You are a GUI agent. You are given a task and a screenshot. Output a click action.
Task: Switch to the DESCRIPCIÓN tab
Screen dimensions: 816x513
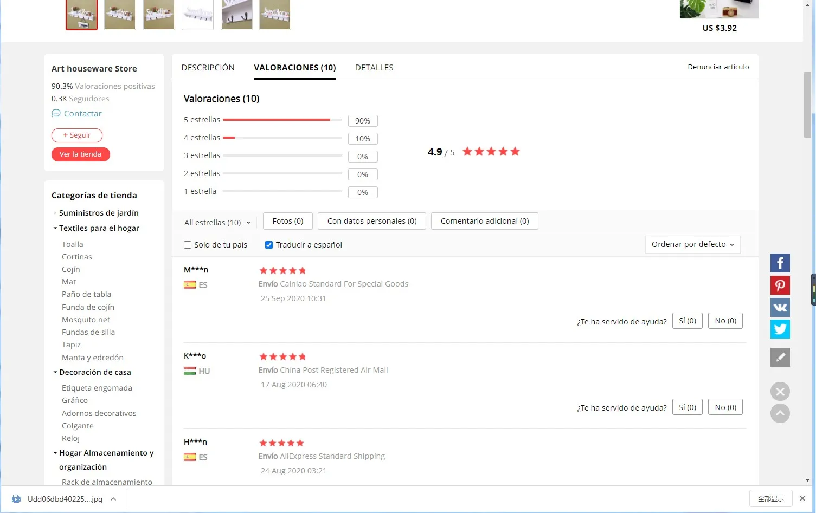(208, 68)
